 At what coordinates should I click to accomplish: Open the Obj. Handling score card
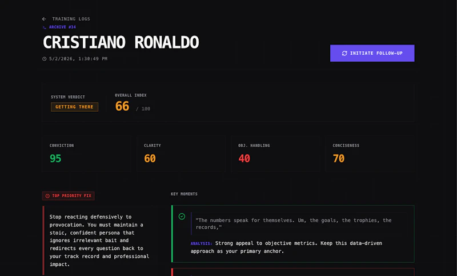(275, 154)
